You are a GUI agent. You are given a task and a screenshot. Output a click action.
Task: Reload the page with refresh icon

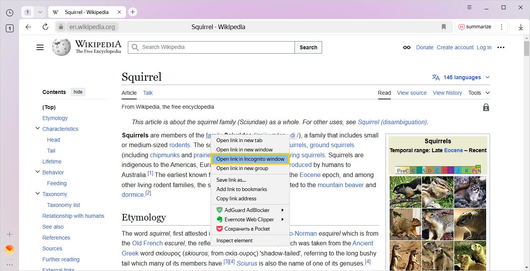(x=45, y=27)
